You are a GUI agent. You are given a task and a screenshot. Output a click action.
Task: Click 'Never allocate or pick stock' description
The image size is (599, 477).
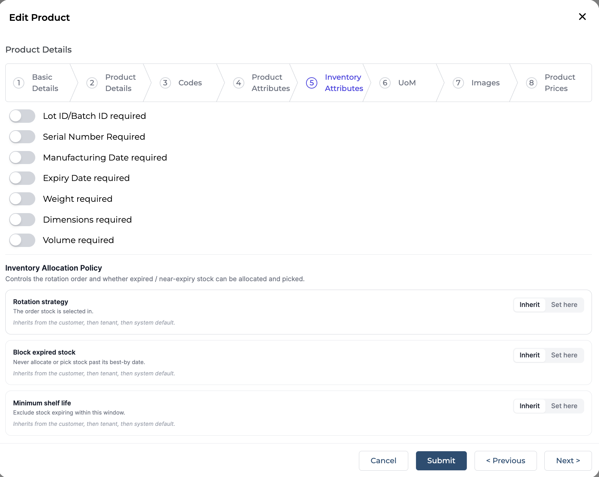click(x=79, y=362)
